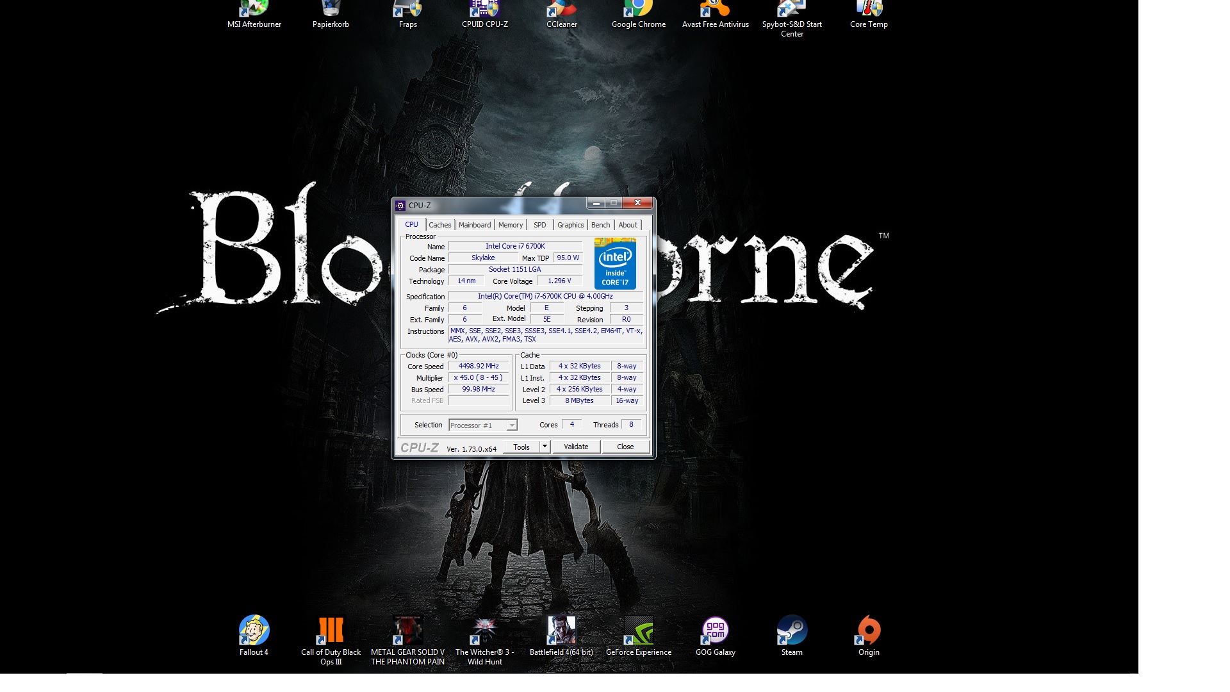Expand the Processor #1 selection dropdown
This screenshot has width=1230, height=692.
(511, 425)
